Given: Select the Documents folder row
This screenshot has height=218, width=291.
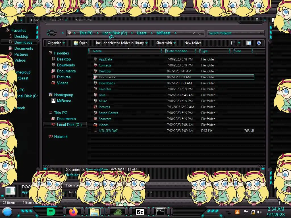Looking at the screenshot, I should coord(173,77).
